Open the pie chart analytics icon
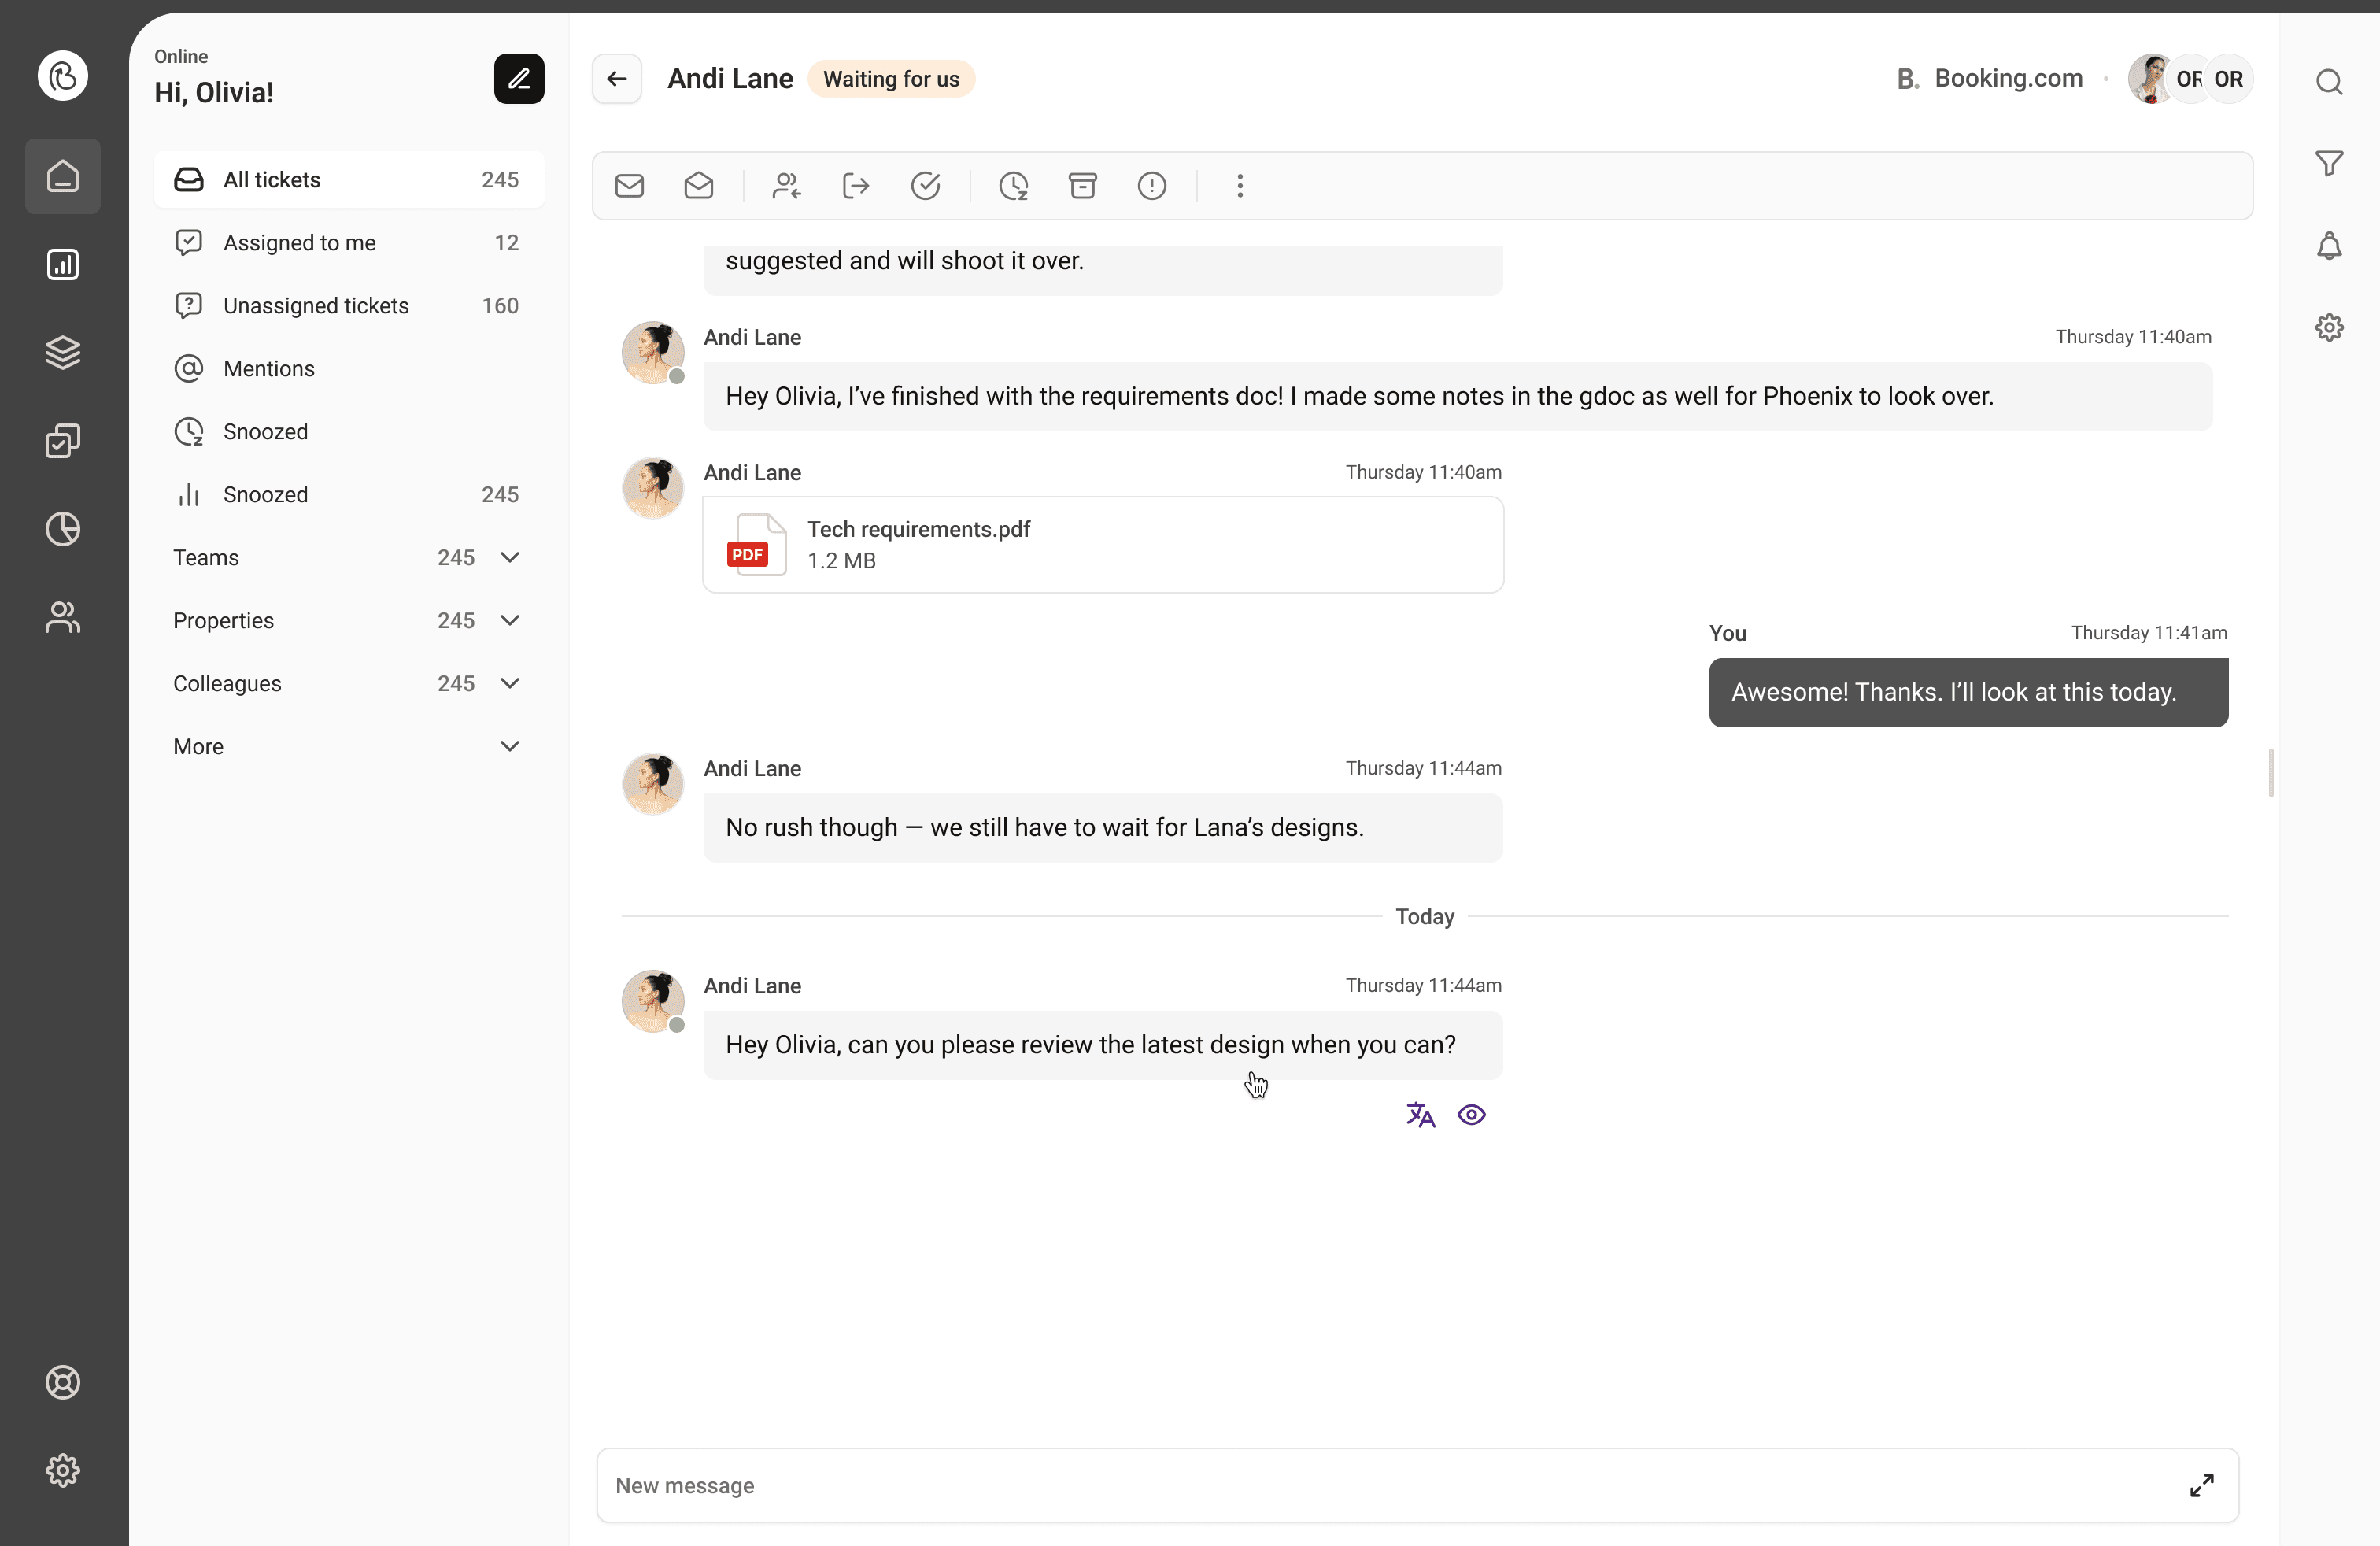2380x1546 pixels. click(63, 528)
